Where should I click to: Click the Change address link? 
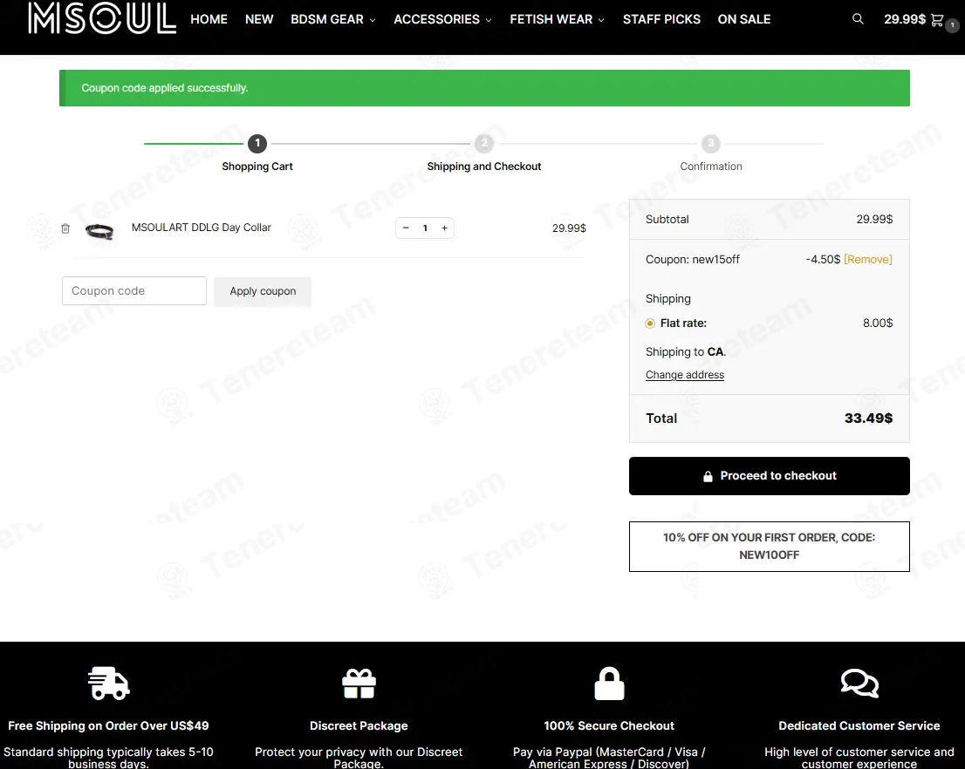click(x=685, y=375)
